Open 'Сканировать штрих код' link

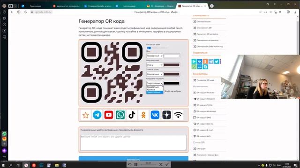point(207,41)
